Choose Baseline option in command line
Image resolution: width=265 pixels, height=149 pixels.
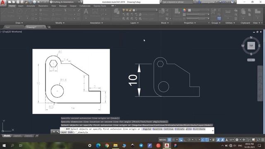tap(157, 129)
